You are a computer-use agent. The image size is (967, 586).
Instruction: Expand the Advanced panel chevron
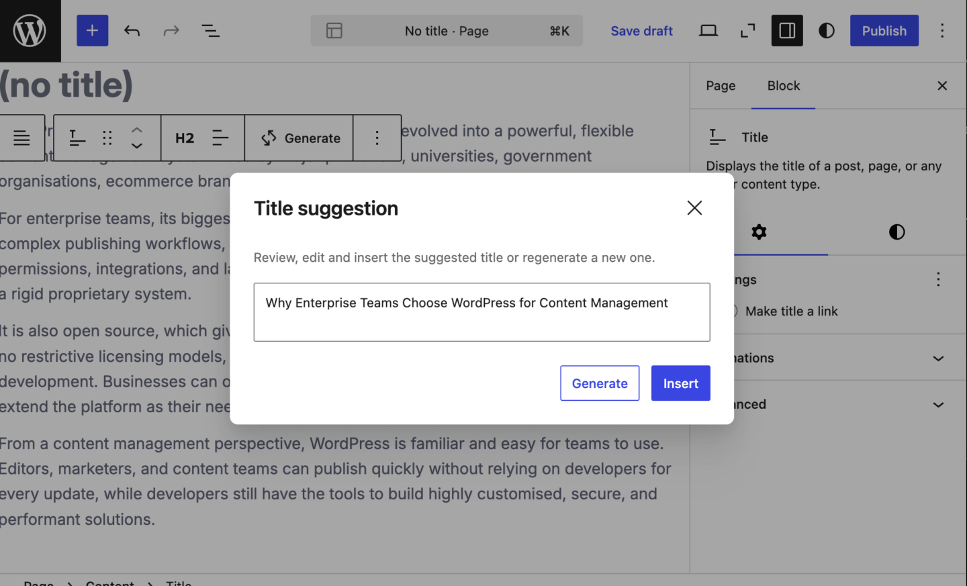point(938,405)
